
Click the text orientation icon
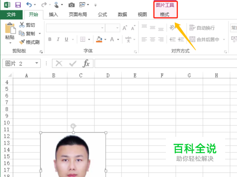[172, 27]
